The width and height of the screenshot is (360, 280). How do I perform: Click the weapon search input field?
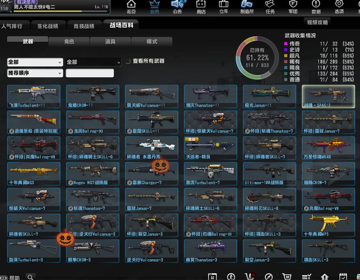click(90, 73)
